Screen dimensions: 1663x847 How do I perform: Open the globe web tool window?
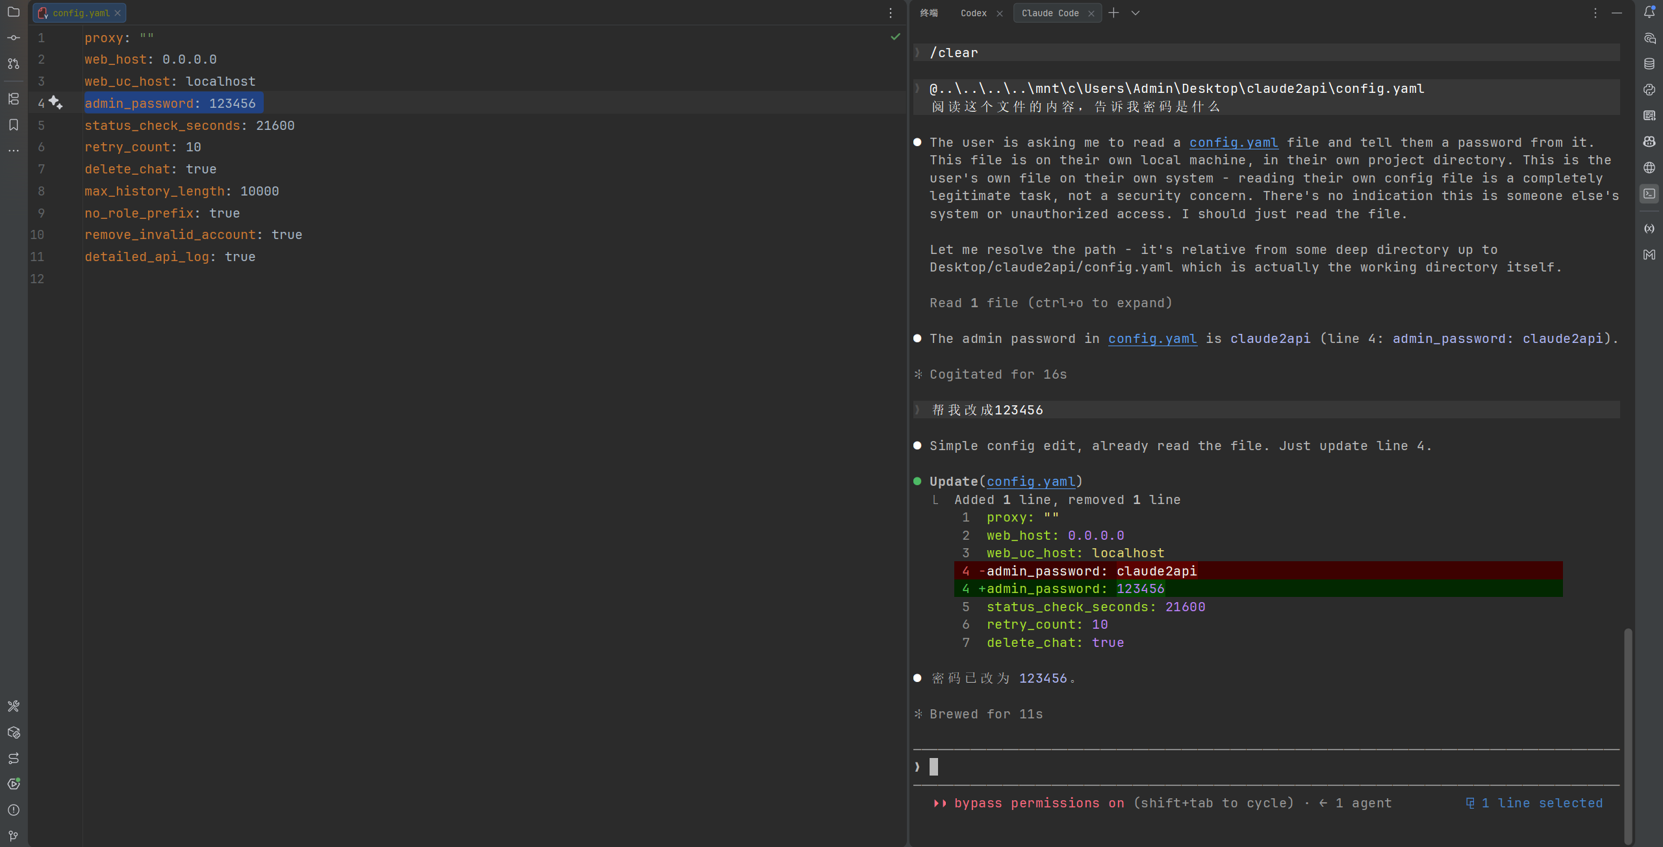click(x=1649, y=168)
